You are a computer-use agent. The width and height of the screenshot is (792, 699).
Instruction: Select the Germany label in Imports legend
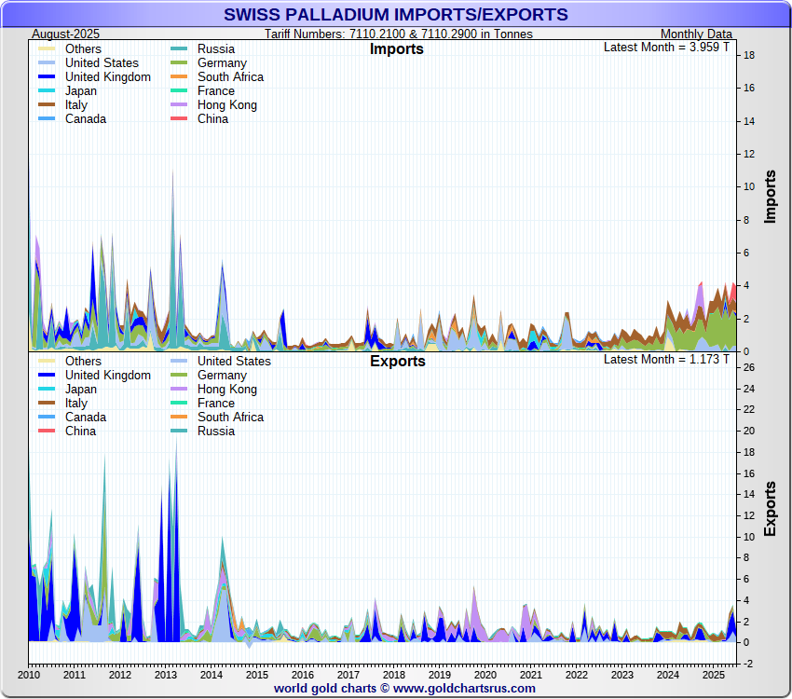[222, 63]
